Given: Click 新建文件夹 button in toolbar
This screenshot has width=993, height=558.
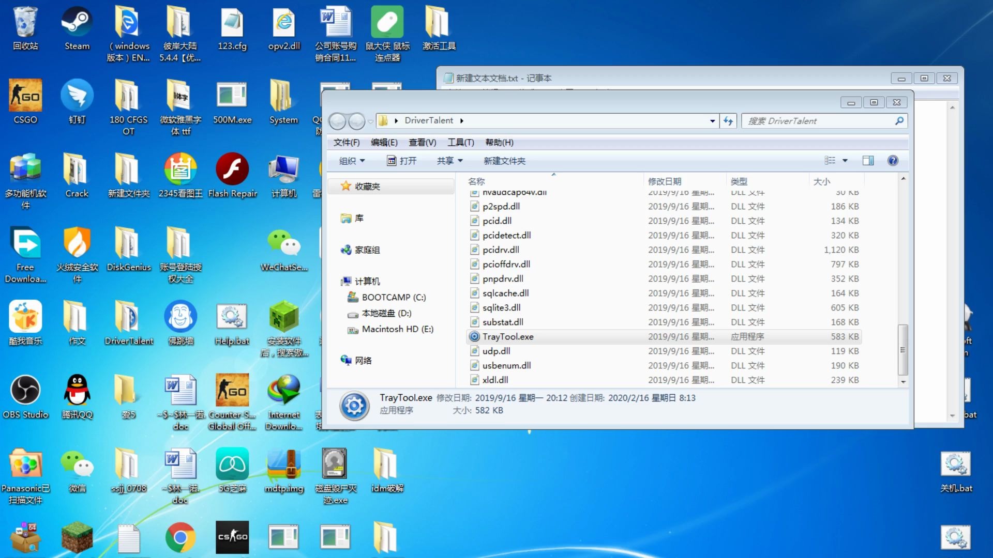Looking at the screenshot, I should [x=504, y=161].
